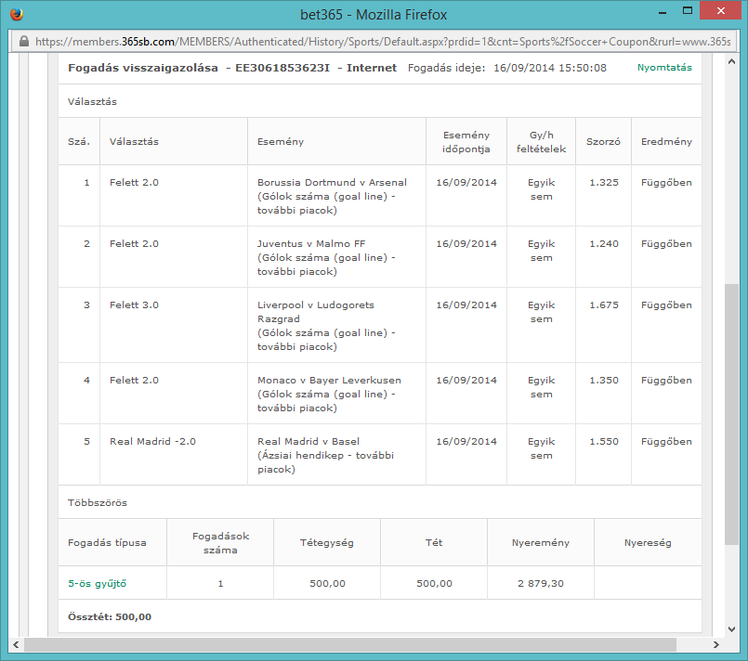Click the padlock security icon in address bar
Viewport: 748px width, 661px height.
[x=24, y=42]
